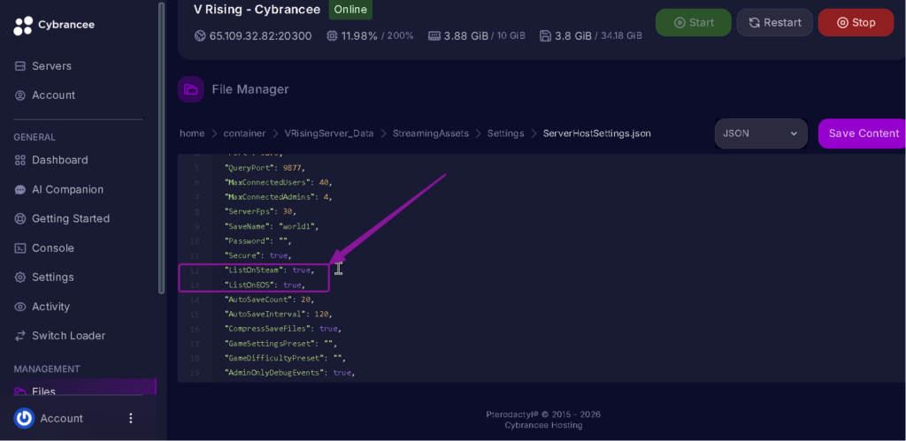Click the "ListOnSteam": true line
The width and height of the screenshot is (906, 441).
tap(269, 270)
